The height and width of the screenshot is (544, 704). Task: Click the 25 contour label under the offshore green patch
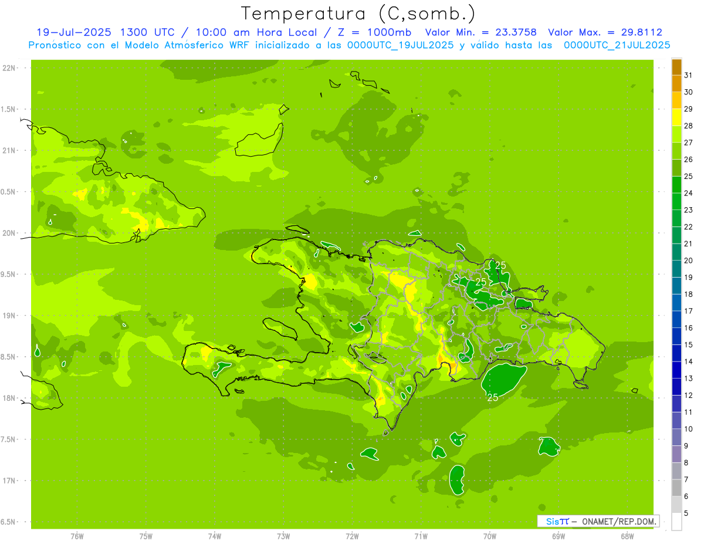(493, 398)
